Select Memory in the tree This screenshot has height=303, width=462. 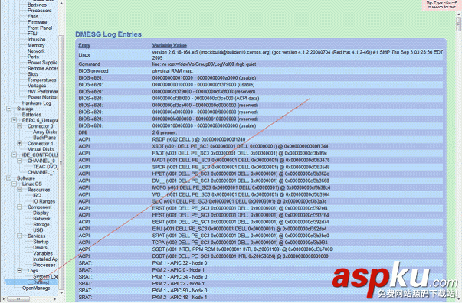click(x=36, y=45)
